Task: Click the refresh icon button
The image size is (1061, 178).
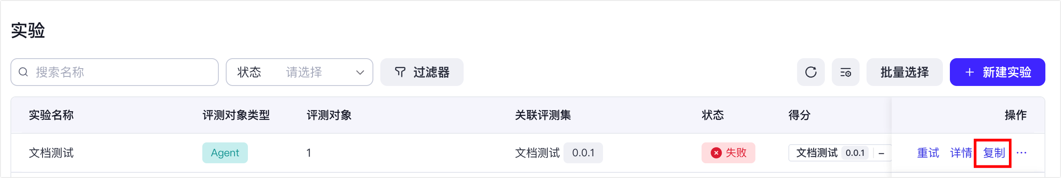Action: (x=811, y=72)
